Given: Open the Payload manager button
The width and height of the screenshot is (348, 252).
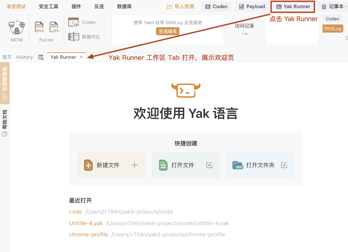Looking at the screenshot, I should point(252,7).
